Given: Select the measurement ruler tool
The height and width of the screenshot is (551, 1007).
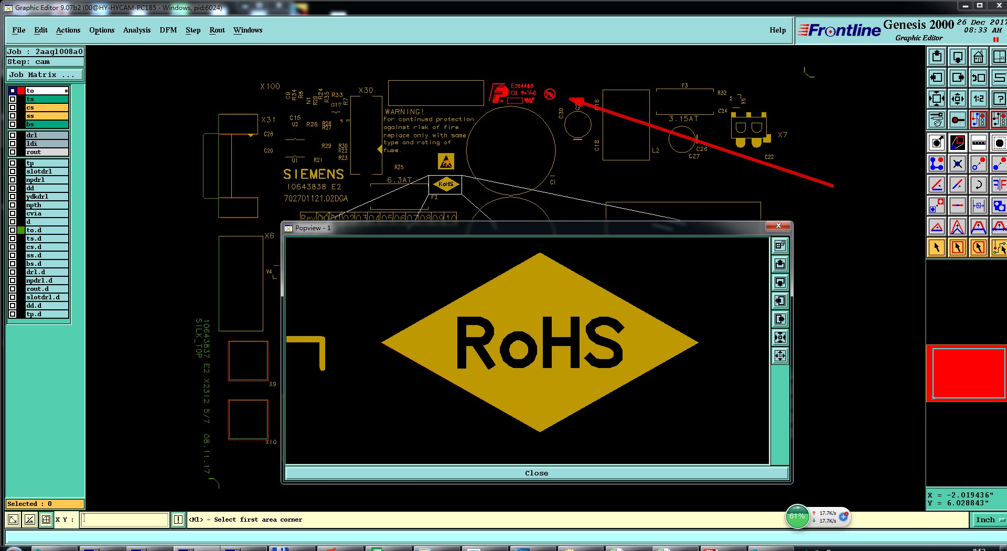Looking at the screenshot, I should point(979,143).
